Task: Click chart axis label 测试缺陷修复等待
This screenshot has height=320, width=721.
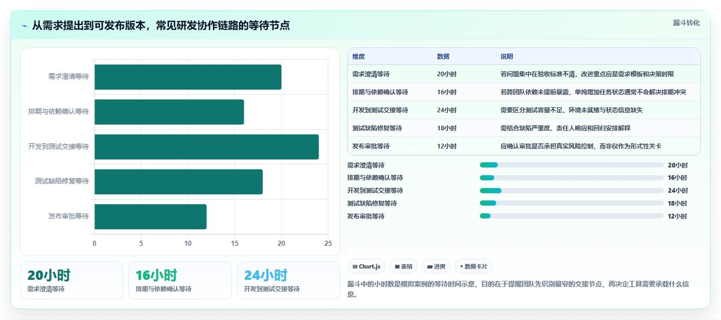Action: pyautogui.click(x=62, y=181)
